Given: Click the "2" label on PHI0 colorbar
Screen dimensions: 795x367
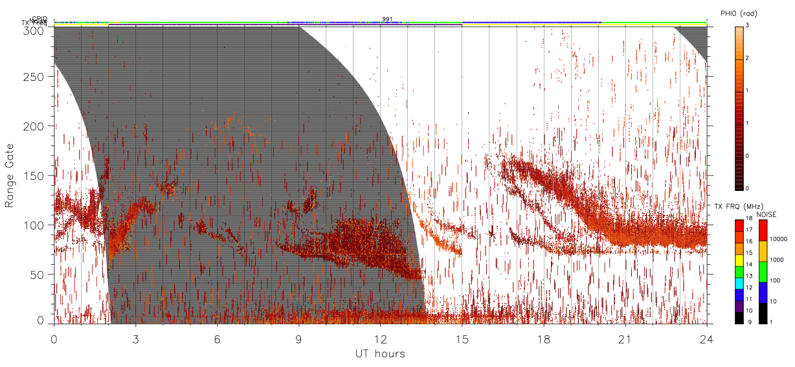Looking at the screenshot, I should click(748, 58).
